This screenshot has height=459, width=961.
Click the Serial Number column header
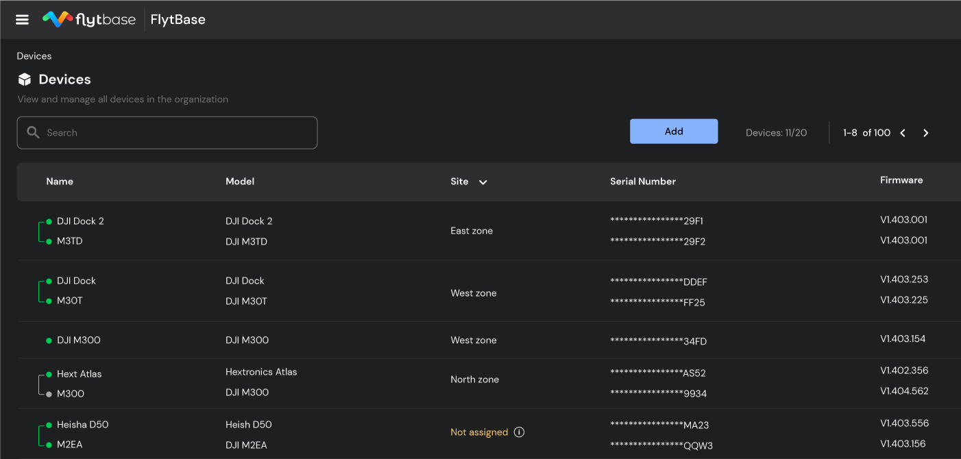[643, 182]
